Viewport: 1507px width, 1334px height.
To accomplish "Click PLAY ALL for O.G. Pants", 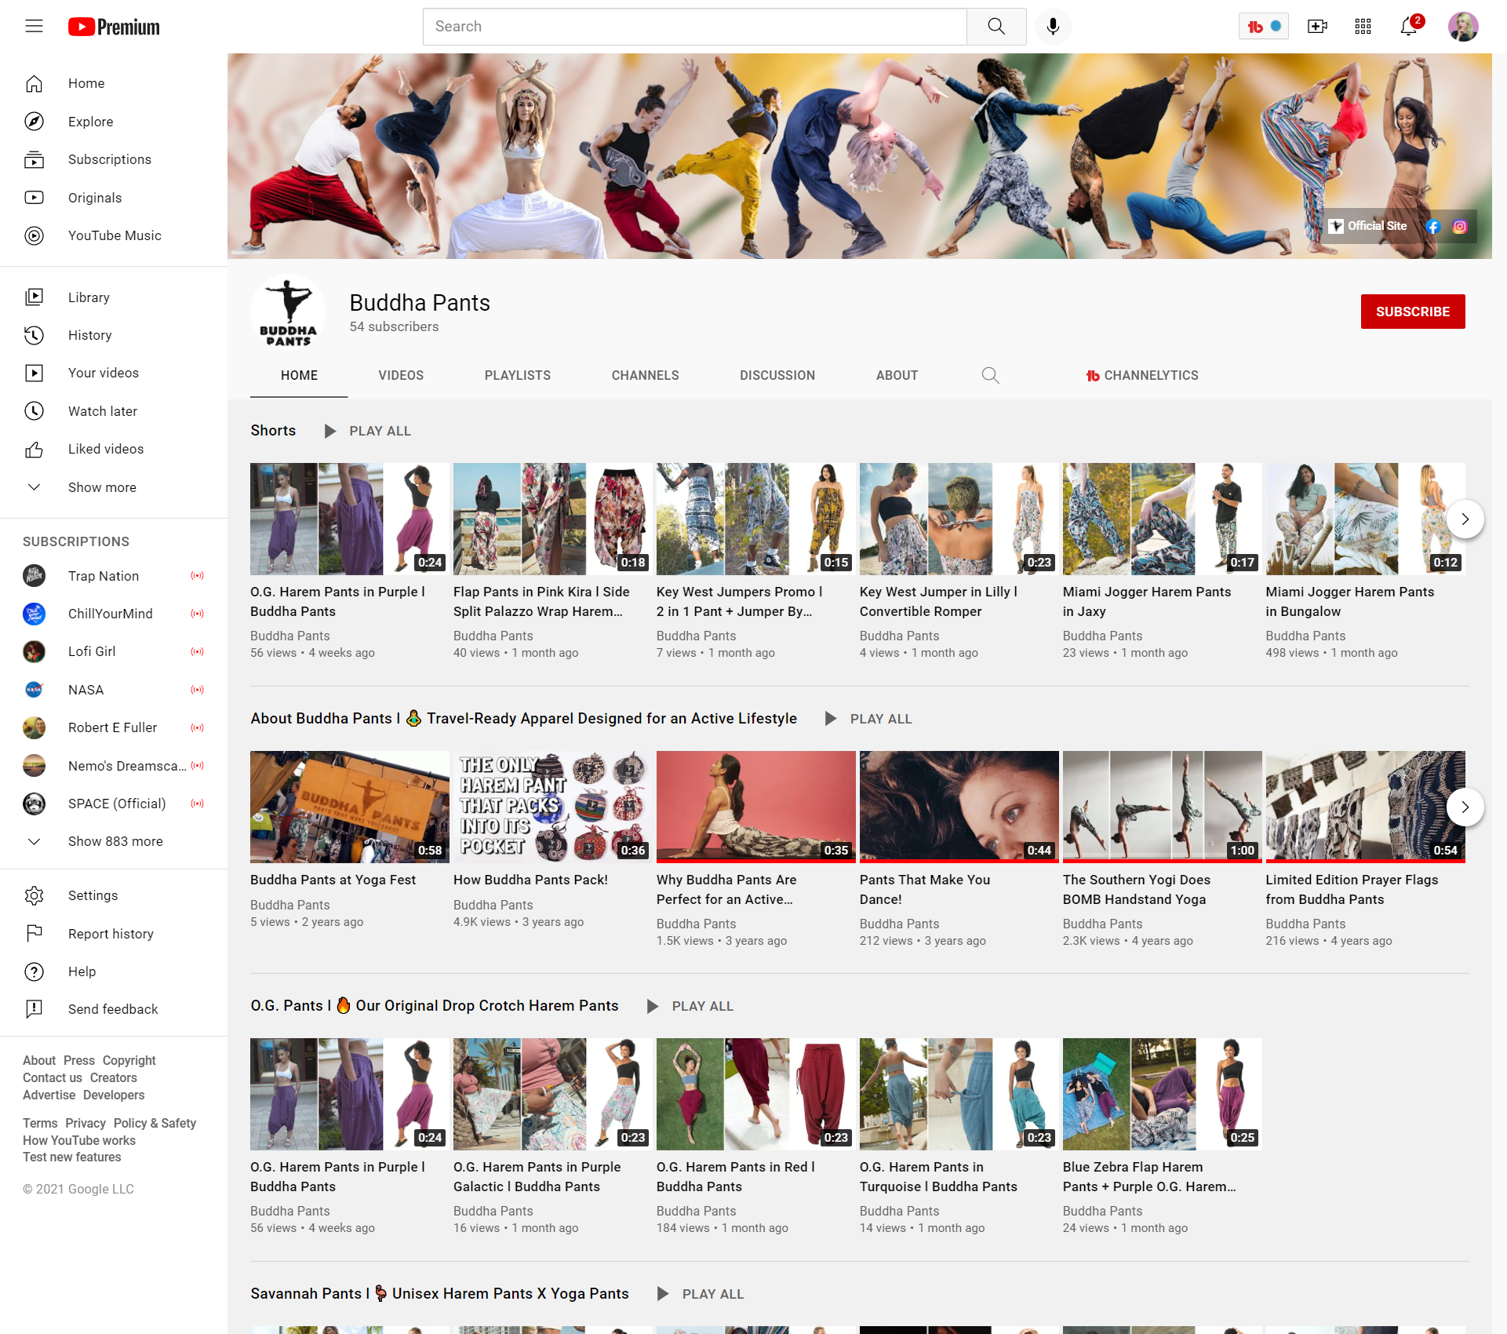I will click(690, 1006).
